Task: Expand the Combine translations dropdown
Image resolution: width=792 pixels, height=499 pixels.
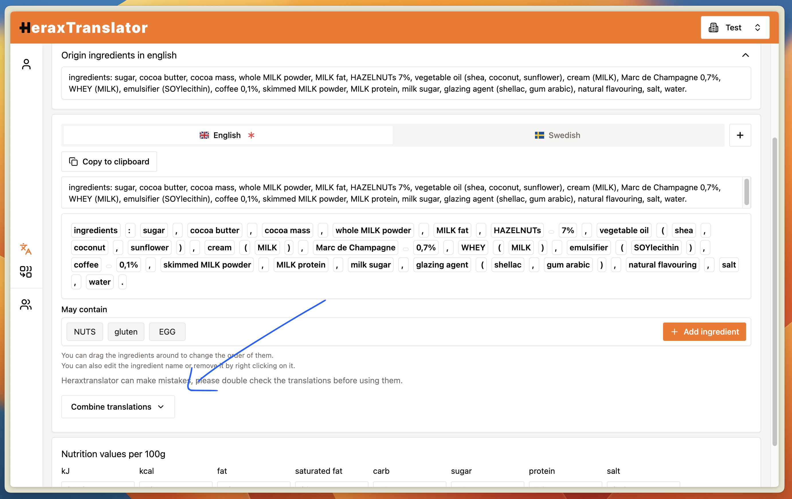Action: pyautogui.click(x=117, y=406)
